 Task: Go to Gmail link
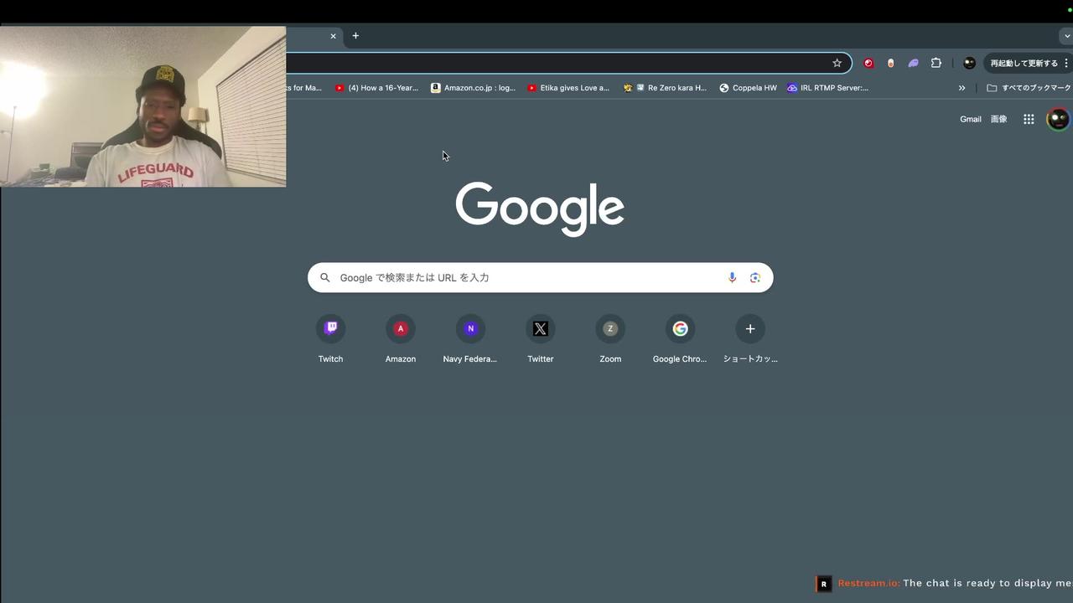[x=971, y=119]
